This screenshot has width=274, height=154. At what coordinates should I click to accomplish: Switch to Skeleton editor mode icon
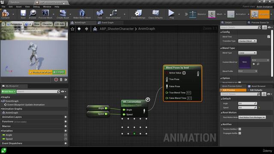click(x=193, y=14)
